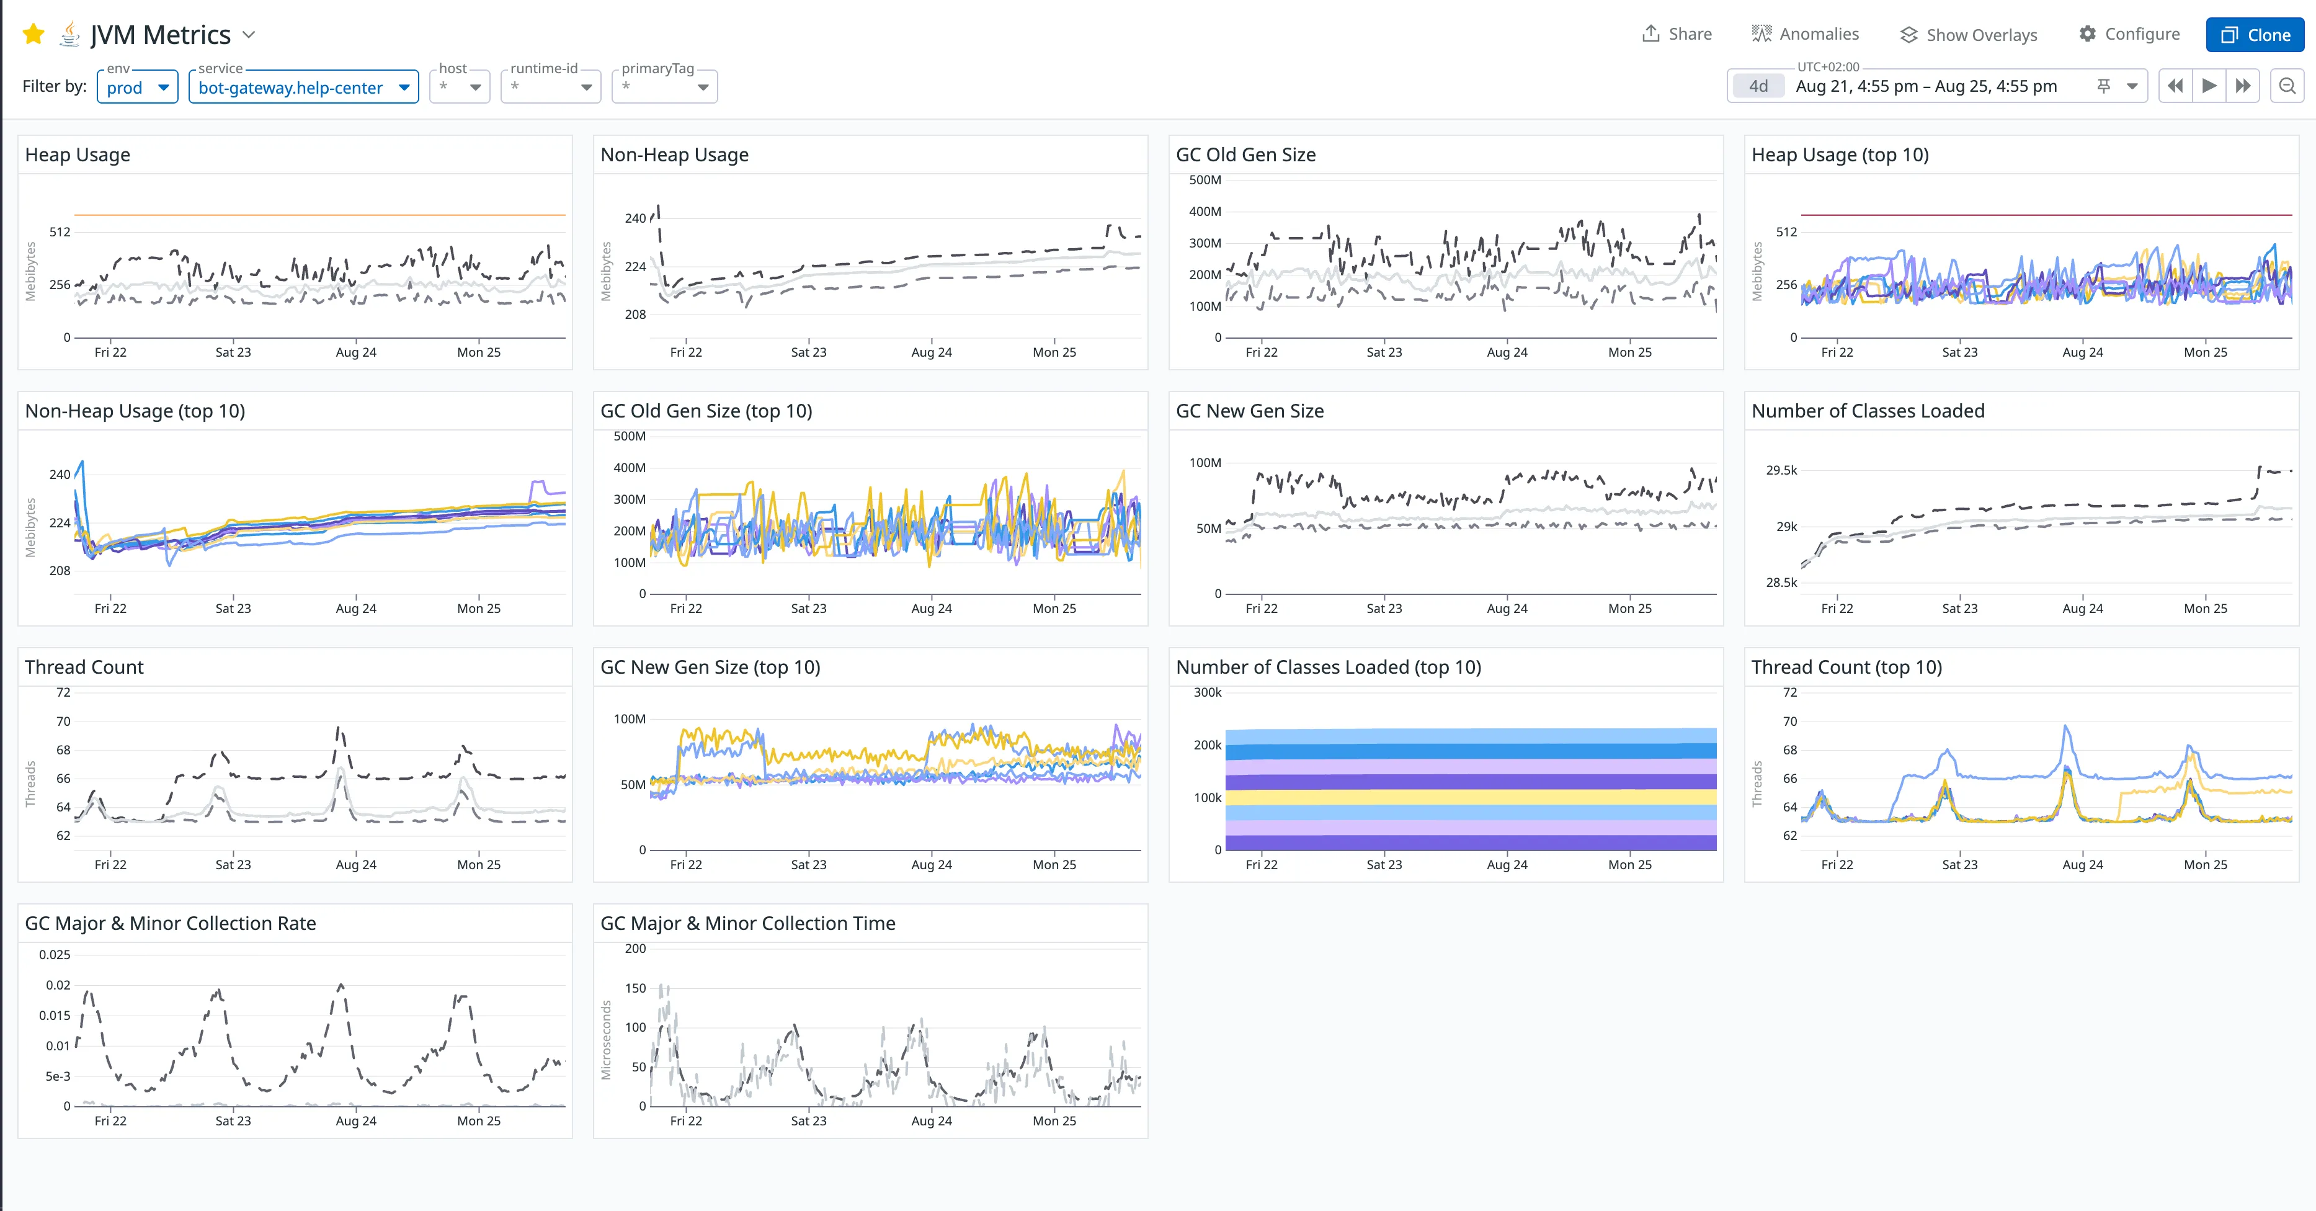Screen dimensions: 2316x1211
Task: Toggle Show Overlays on the dashboard
Action: [x=1908, y=34]
